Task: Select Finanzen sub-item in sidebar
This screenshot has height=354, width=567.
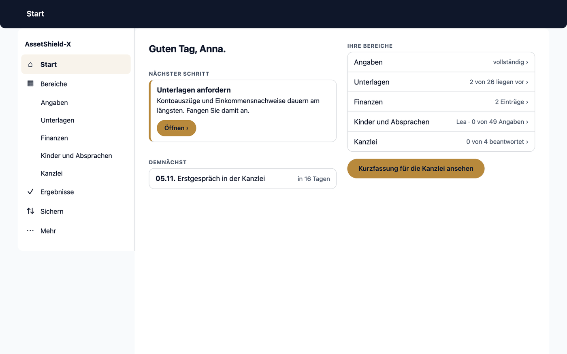Action: 76,138
